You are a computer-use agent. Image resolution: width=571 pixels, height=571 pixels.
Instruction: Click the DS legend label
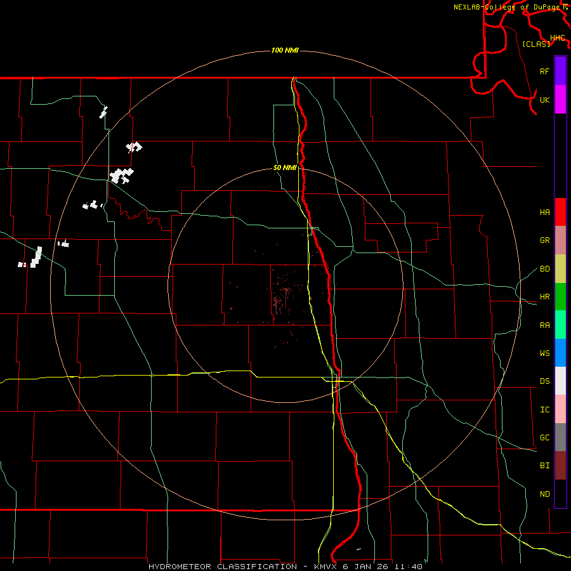545,381
